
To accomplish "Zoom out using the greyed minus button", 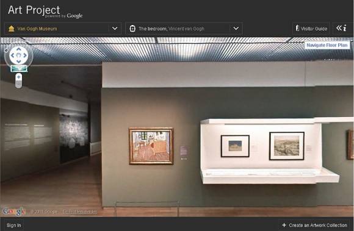I will 19,84.
